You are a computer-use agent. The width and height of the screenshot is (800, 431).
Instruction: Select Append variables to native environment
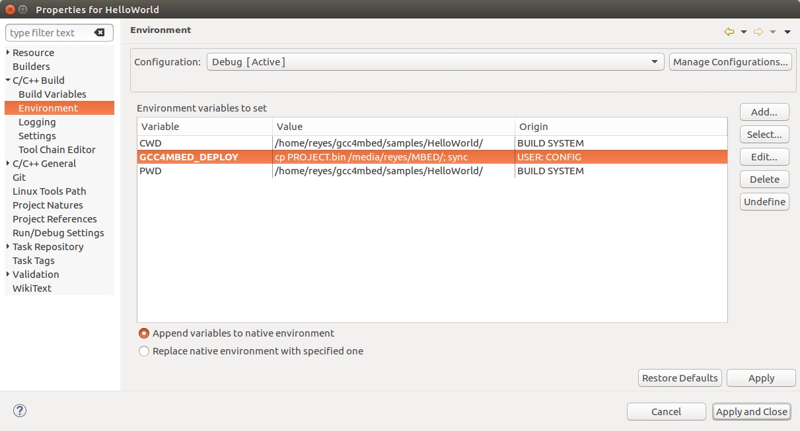point(144,333)
